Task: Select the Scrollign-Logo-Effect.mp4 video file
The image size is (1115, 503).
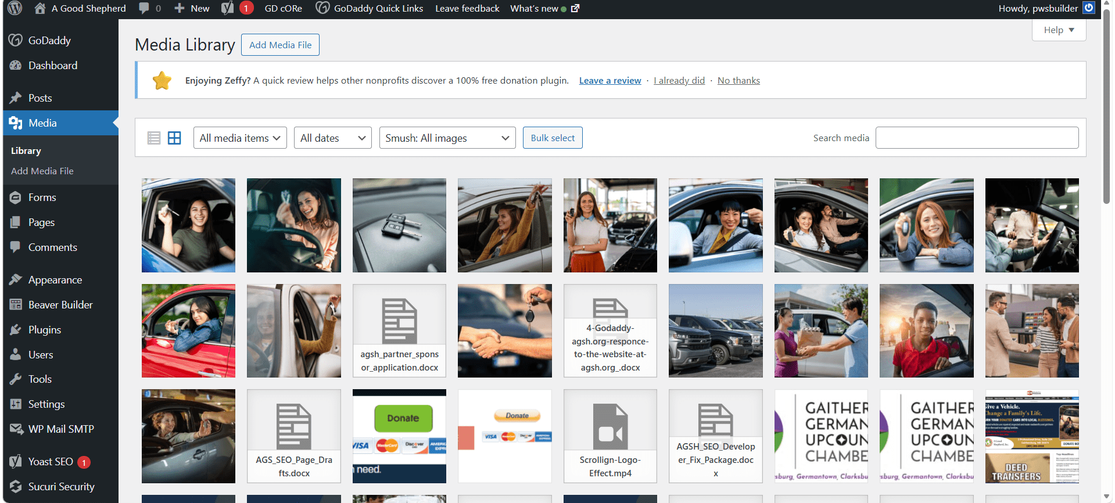Action: pos(610,436)
